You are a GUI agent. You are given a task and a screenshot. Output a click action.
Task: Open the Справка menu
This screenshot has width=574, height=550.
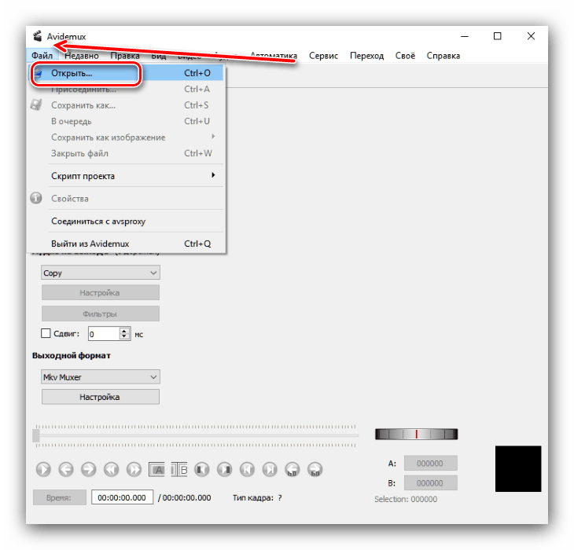click(x=443, y=56)
